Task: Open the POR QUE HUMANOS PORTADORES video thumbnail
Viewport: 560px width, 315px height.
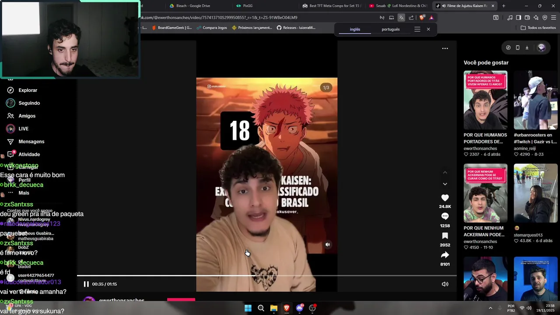Action: pos(486,100)
